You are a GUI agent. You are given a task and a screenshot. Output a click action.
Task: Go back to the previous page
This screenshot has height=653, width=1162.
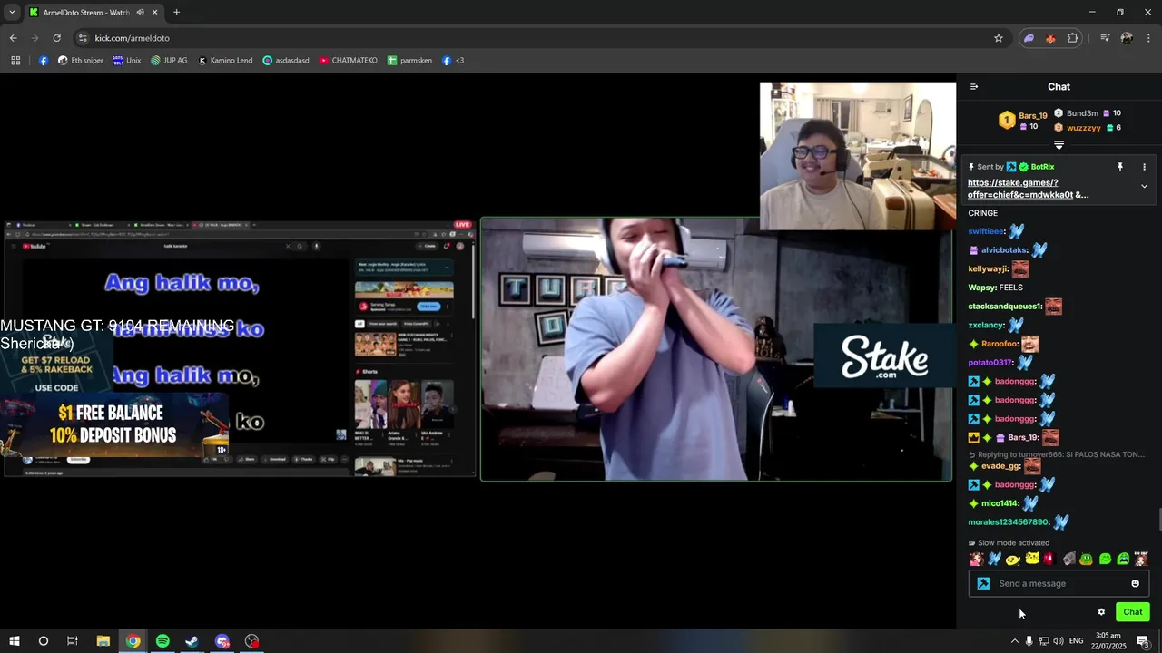(13, 38)
